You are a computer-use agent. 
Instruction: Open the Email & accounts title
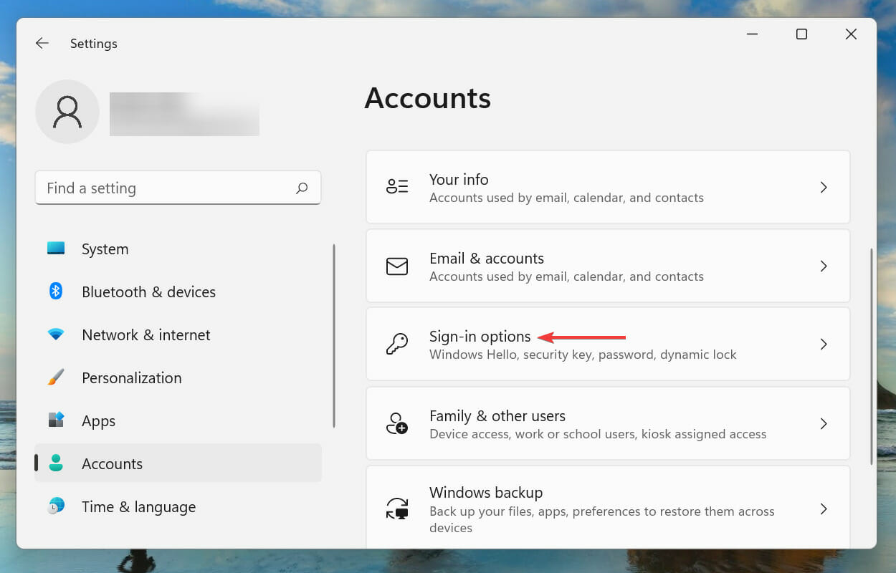[x=487, y=258]
